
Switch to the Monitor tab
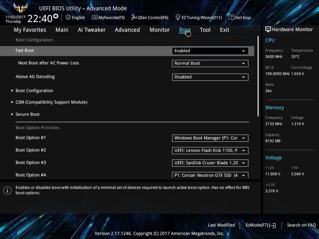click(x=159, y=30)
